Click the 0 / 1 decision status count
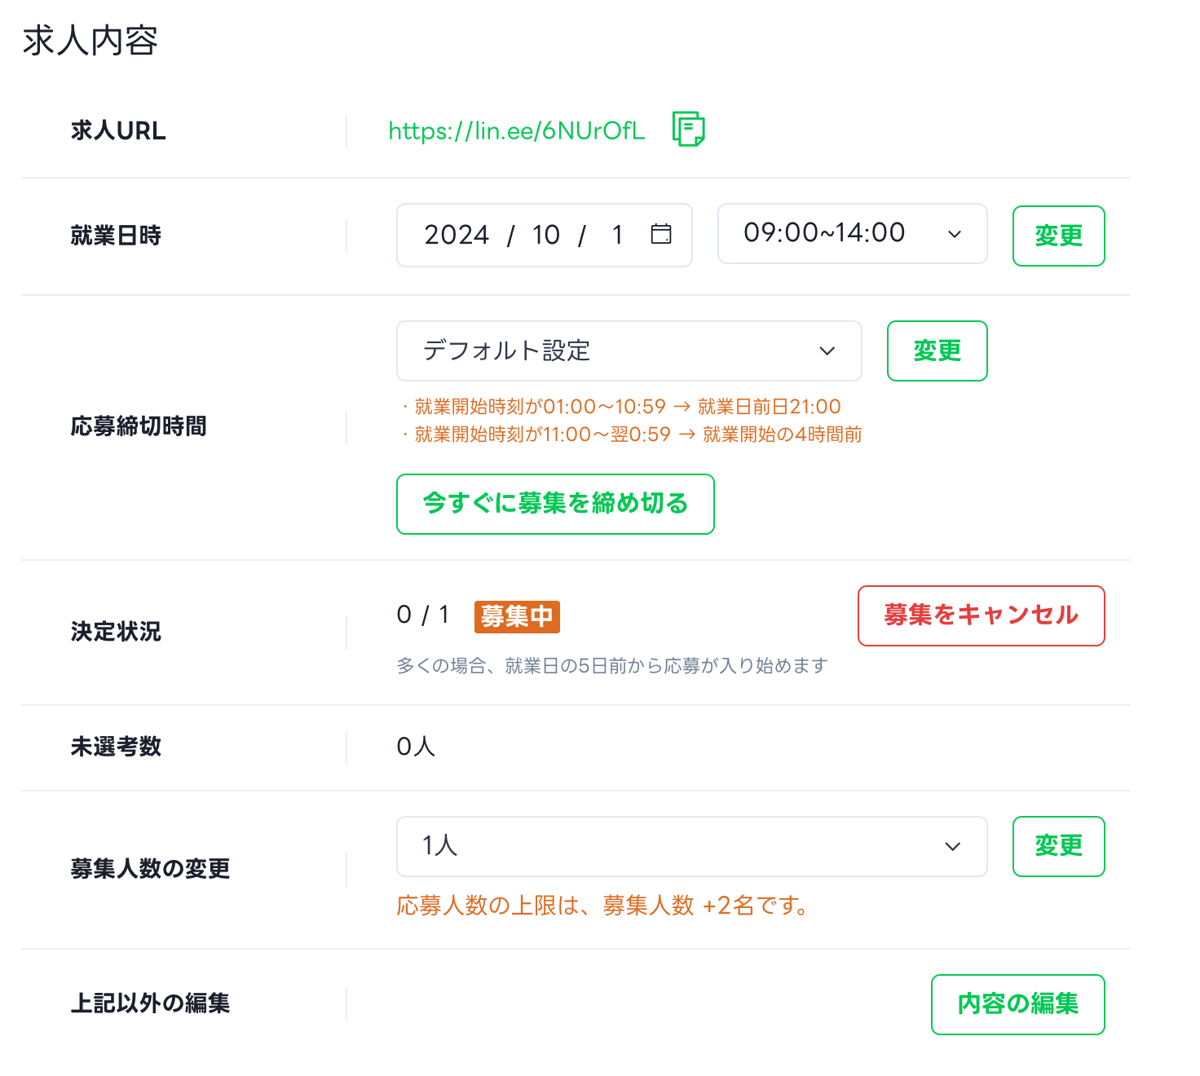This screenshot has width=1200, height=1076. [x=422, y=615]
